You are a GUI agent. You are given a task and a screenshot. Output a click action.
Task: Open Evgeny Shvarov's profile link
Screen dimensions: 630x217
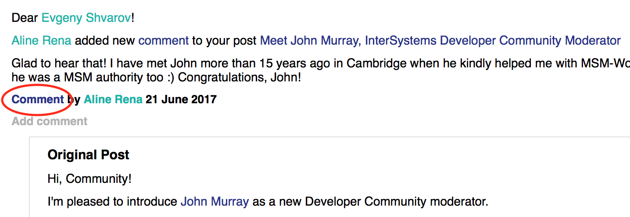point(86,18)
